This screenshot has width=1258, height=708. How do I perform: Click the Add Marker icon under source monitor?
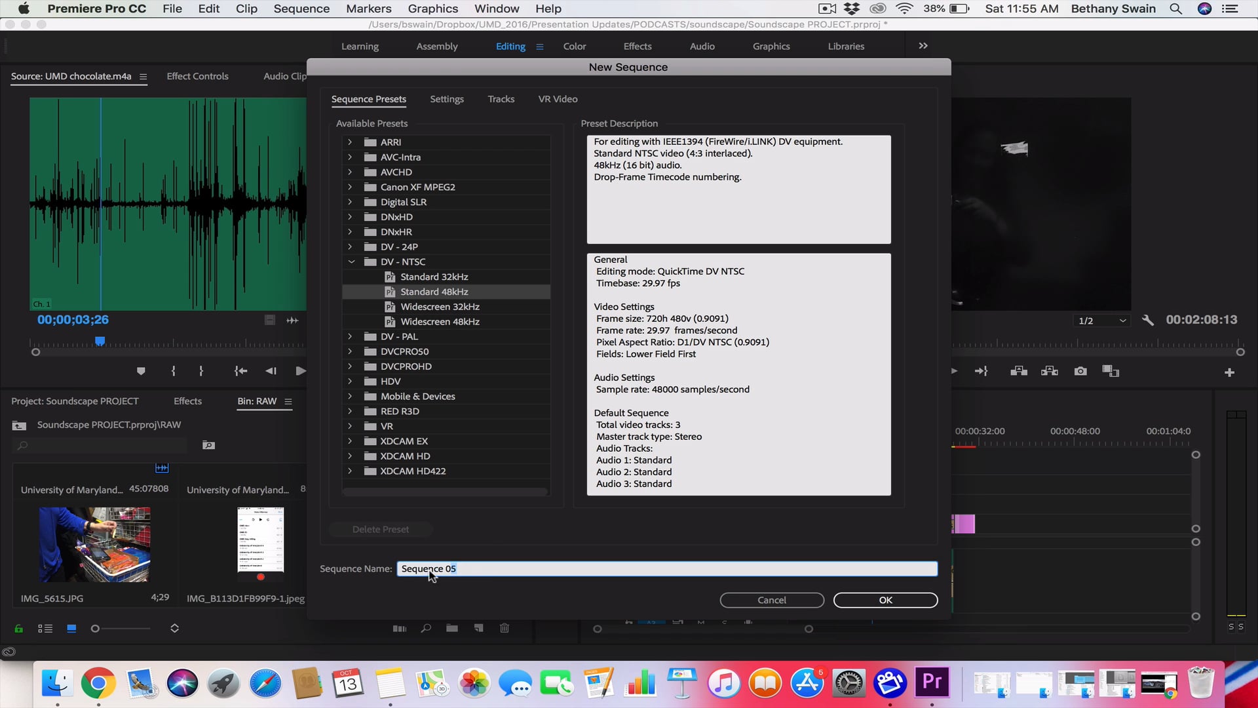coord(140,371)
